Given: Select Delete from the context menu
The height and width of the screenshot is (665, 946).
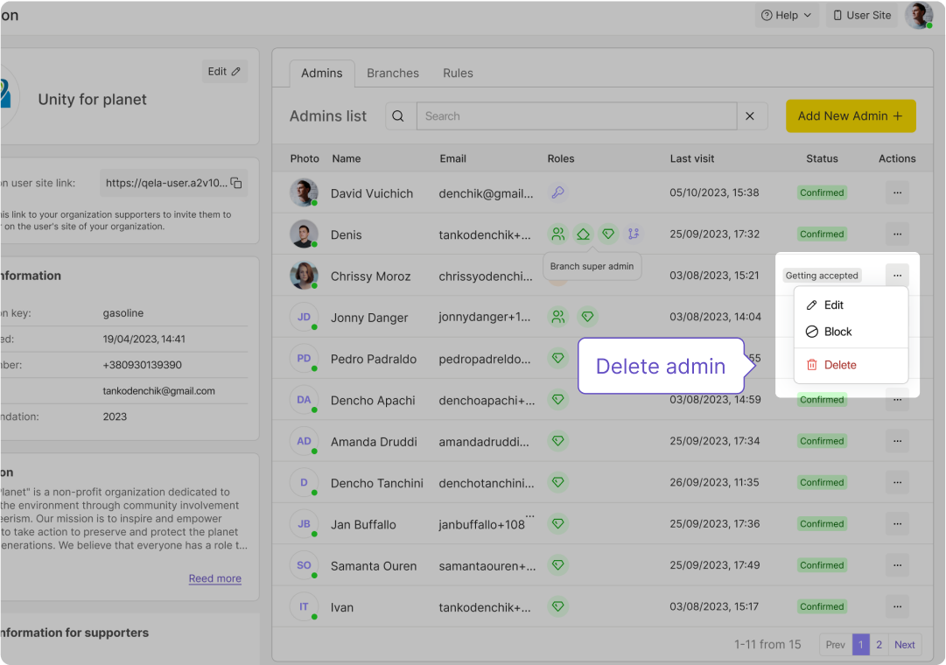Looking at the screenshot, I should click(x=840, y=365).
